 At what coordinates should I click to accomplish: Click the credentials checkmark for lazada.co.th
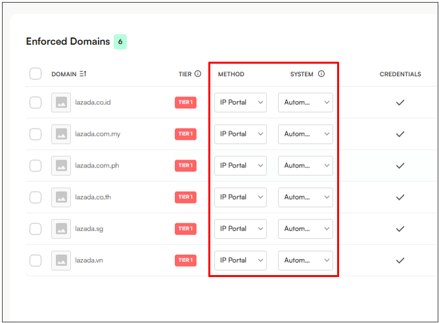coord(400,197)
